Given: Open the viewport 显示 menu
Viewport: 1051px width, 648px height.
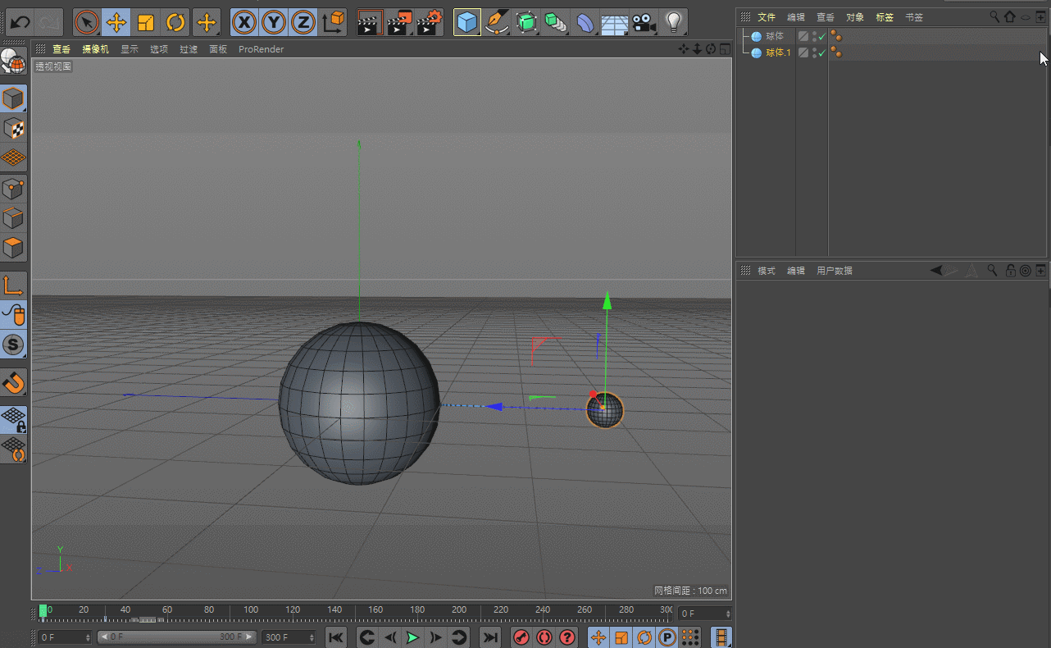Looking at the screenshot, I should [130, 49].
